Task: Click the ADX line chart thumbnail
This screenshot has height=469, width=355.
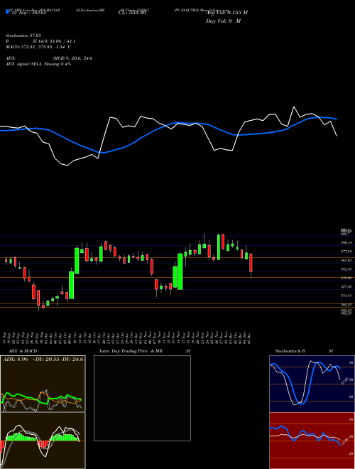Action: pos(43,384)
